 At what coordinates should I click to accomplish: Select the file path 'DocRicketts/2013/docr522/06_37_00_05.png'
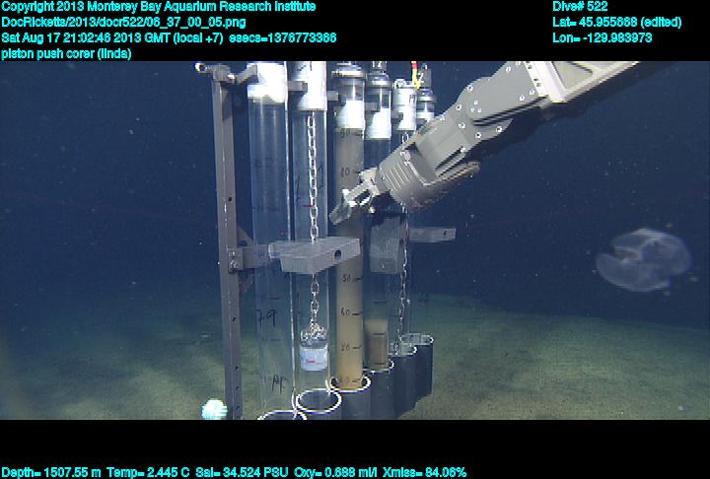(x=123, y=23)
